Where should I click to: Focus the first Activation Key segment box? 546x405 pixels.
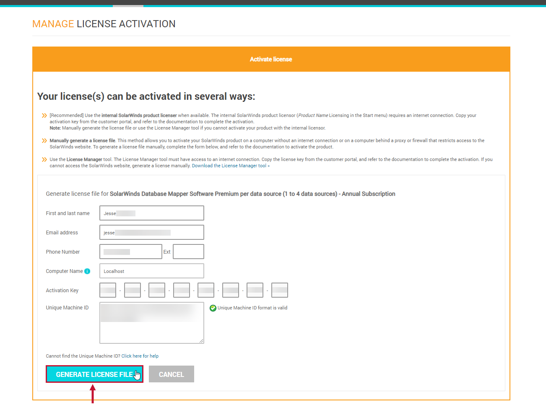point(108,290)
